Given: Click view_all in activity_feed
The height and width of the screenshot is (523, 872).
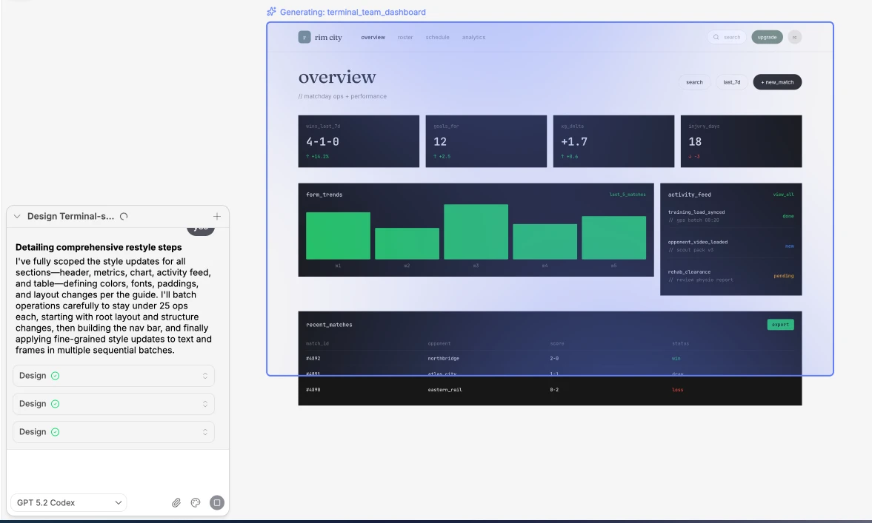Looking at the screenshot, I should point(784,195).
